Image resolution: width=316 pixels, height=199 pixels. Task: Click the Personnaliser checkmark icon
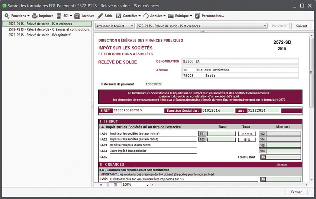coord(197,16)
